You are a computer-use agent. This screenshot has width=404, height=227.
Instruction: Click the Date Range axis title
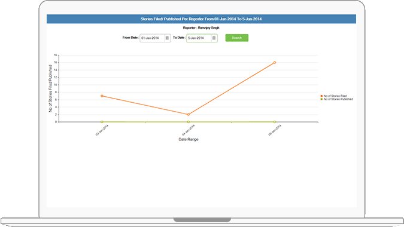(189, 139)
